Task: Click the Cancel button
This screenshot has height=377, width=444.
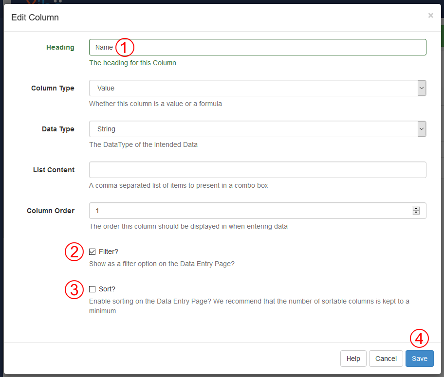Action: pos(386,359)
